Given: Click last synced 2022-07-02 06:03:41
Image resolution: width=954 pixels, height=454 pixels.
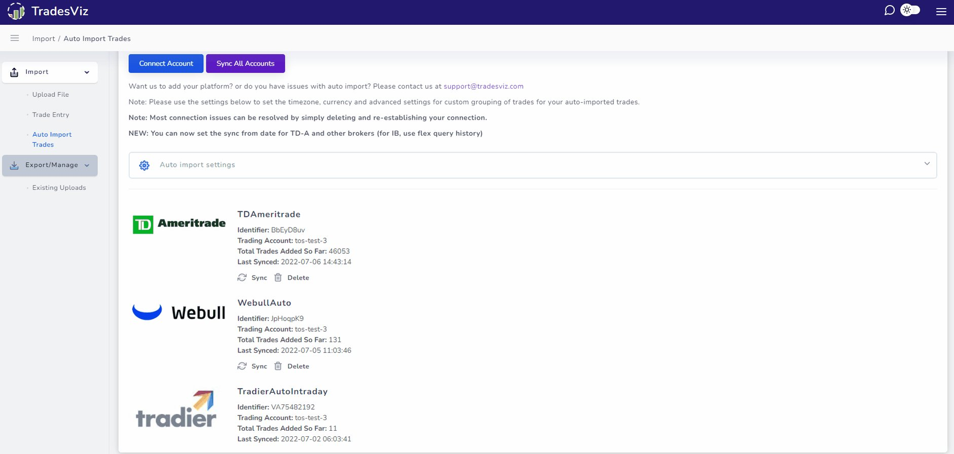Looking at the screenshot, I should click(316, 439).
